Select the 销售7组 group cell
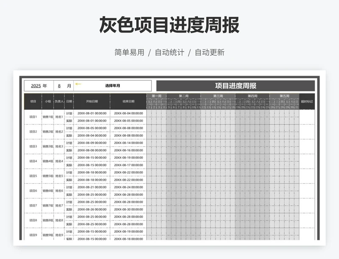Viewport: 339px width, 259px height. tap(48, 205)
